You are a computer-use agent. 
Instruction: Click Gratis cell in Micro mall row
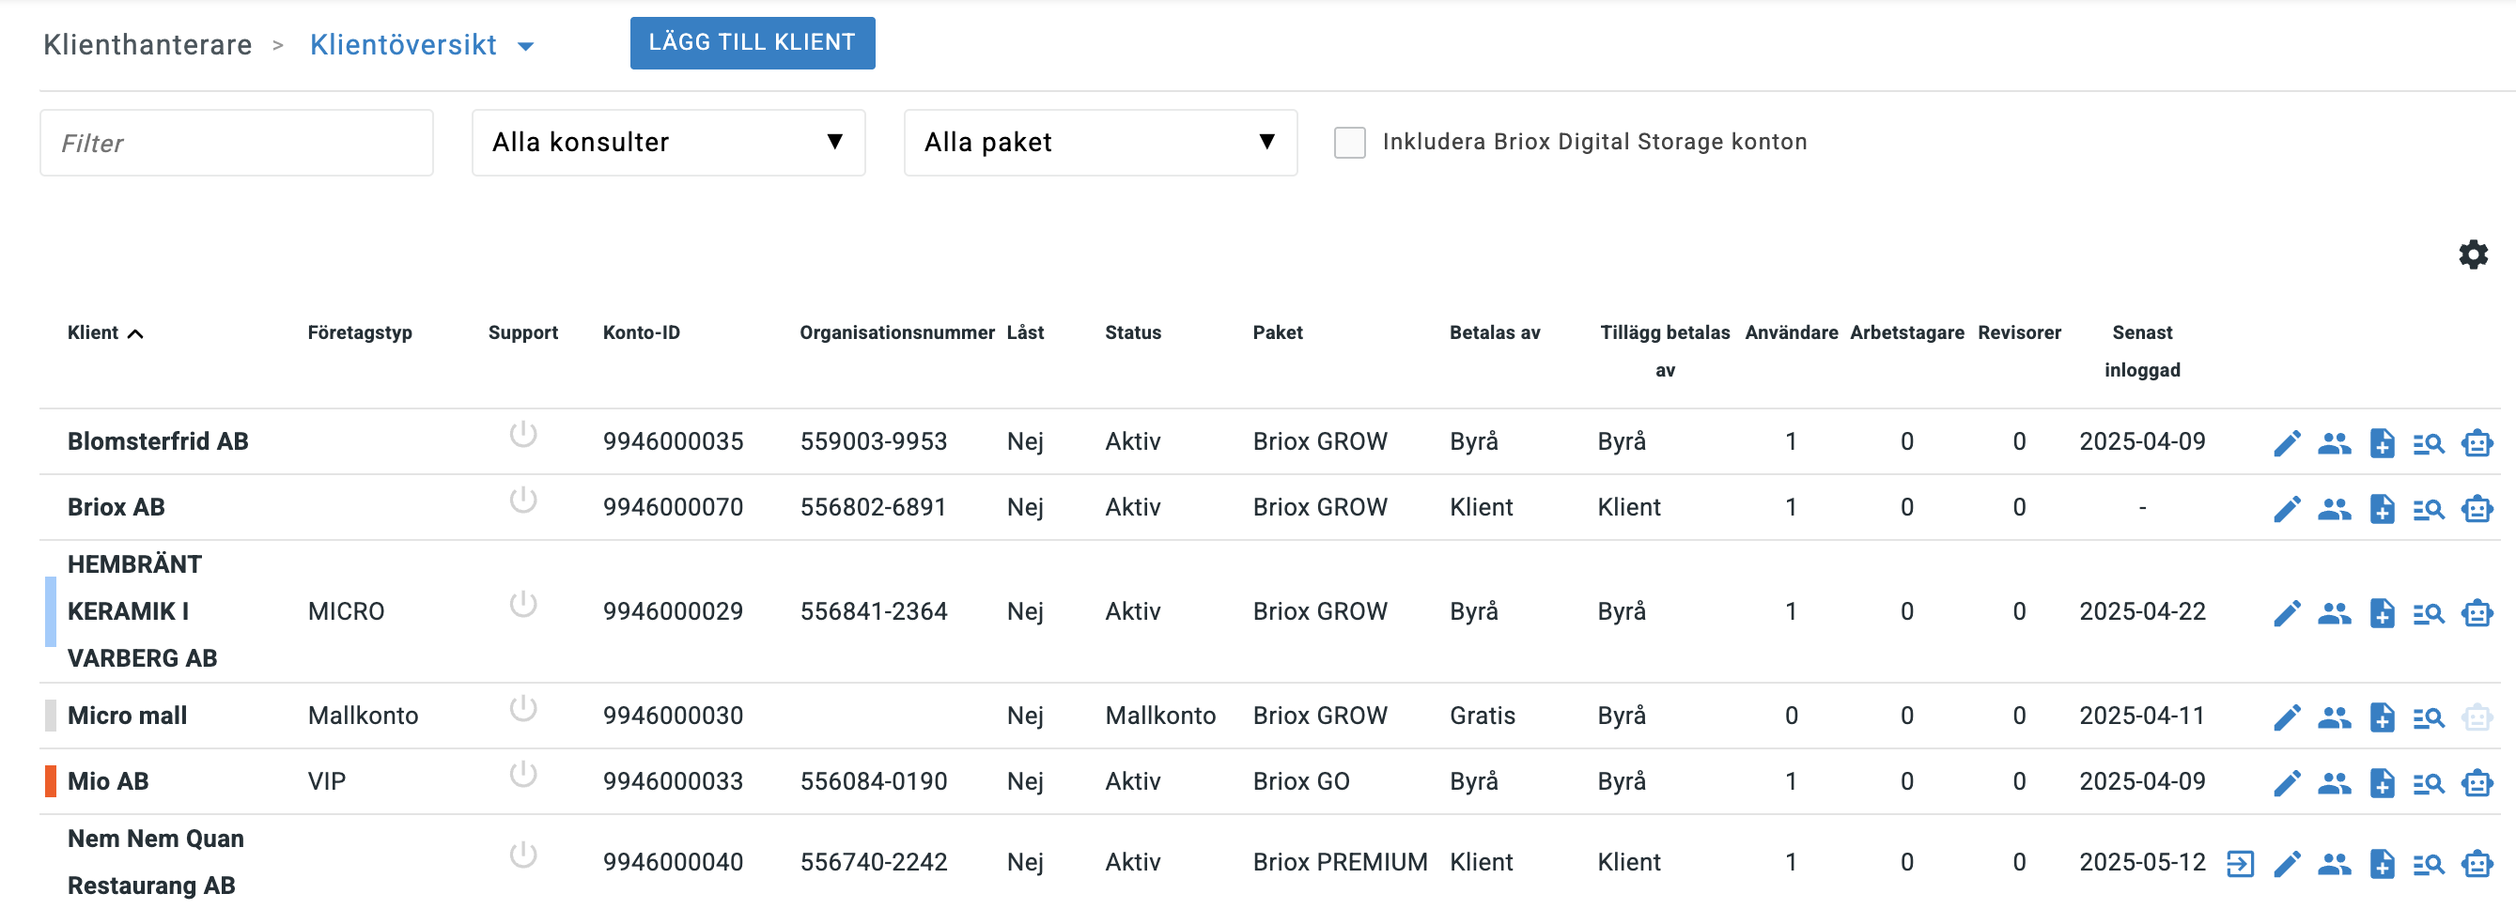coord(1483,716)
